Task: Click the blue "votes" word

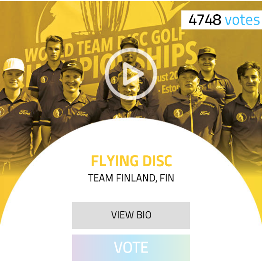Action: click(x=242, y=20)
